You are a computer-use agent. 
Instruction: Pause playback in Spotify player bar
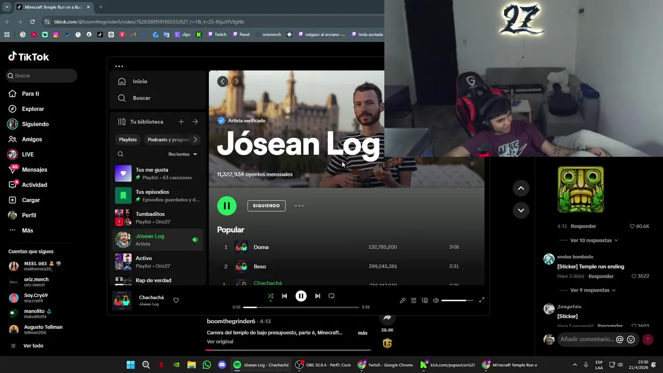point(301,296)
